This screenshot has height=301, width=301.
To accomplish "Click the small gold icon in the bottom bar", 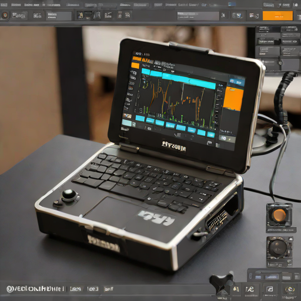I will point(236,289).
